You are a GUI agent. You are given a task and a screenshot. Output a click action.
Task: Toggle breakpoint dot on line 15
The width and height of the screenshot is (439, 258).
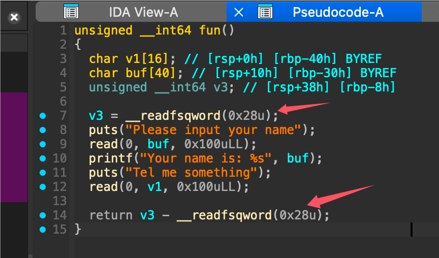(43, 230)
